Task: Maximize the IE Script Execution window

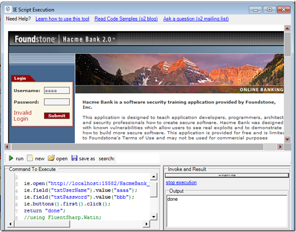Action: click(x=269, y=10)
